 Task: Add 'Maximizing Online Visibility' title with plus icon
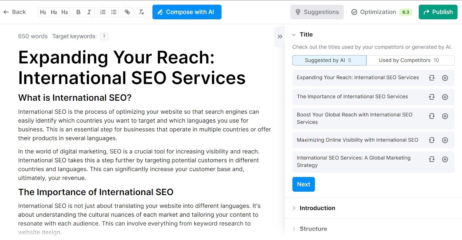point(445,140)
